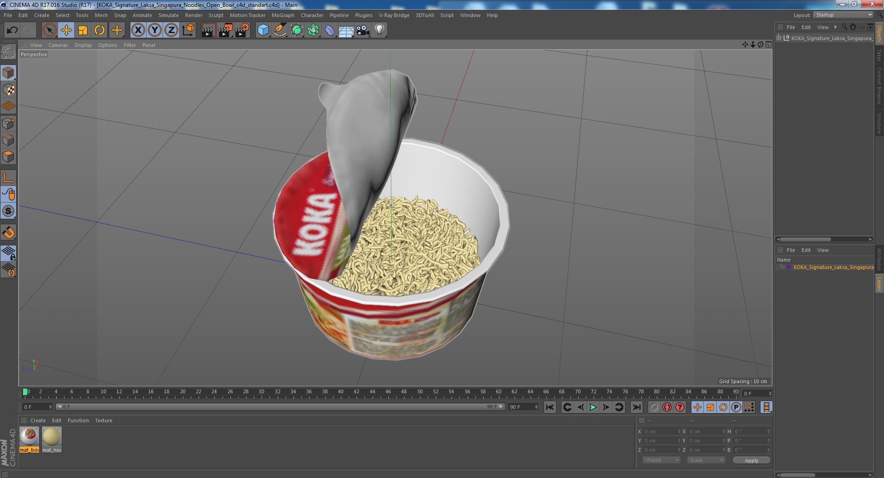Open Material Manager Create menu
This screenshot has height=478, width=884.
pyautogui.click(x=38, y=420)
